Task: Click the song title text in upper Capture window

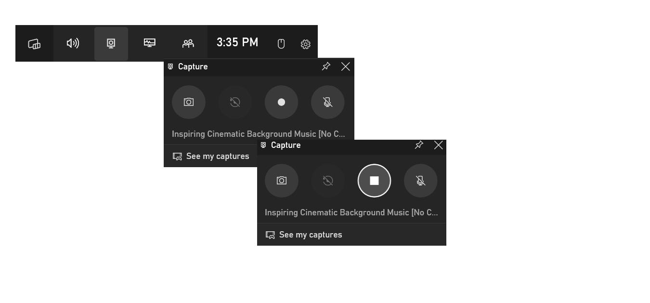Action: 259,134
